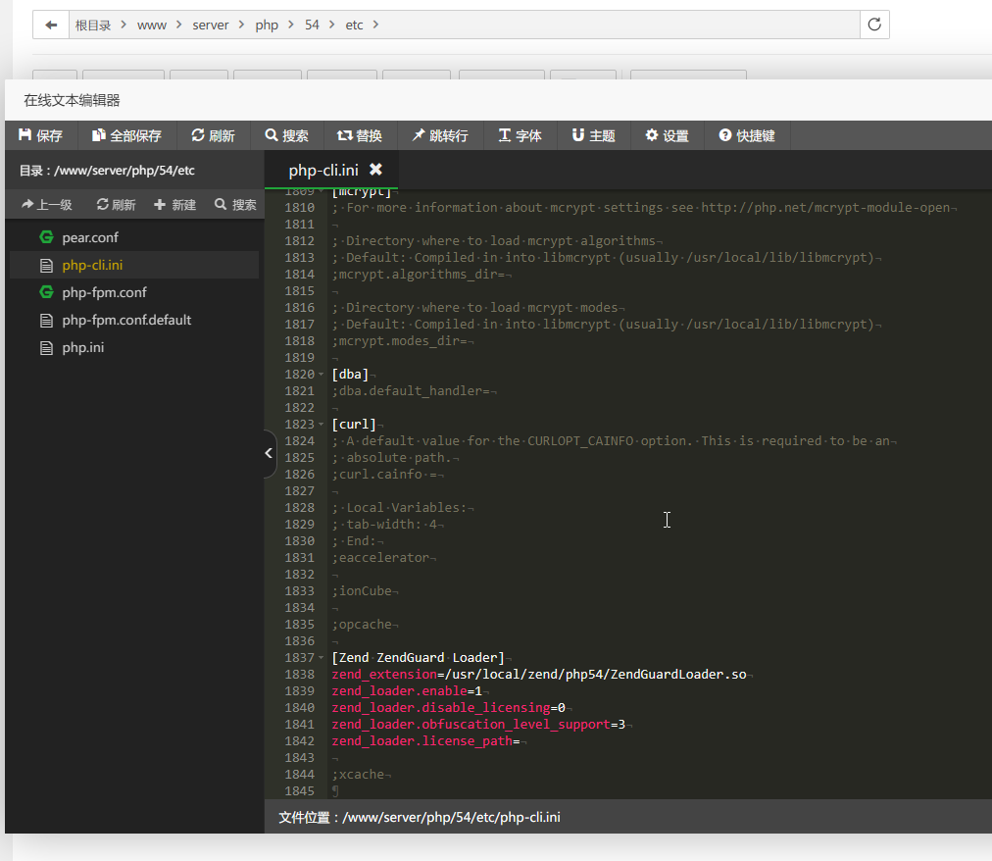This screenshot has height=861, width=992.
Task: Click the ;dba.default_handler= line
Action: pyautogui.click(x=412, y=391)
